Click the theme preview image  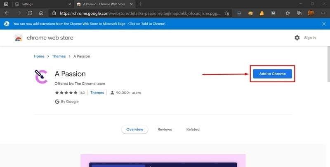coord(163,160)
